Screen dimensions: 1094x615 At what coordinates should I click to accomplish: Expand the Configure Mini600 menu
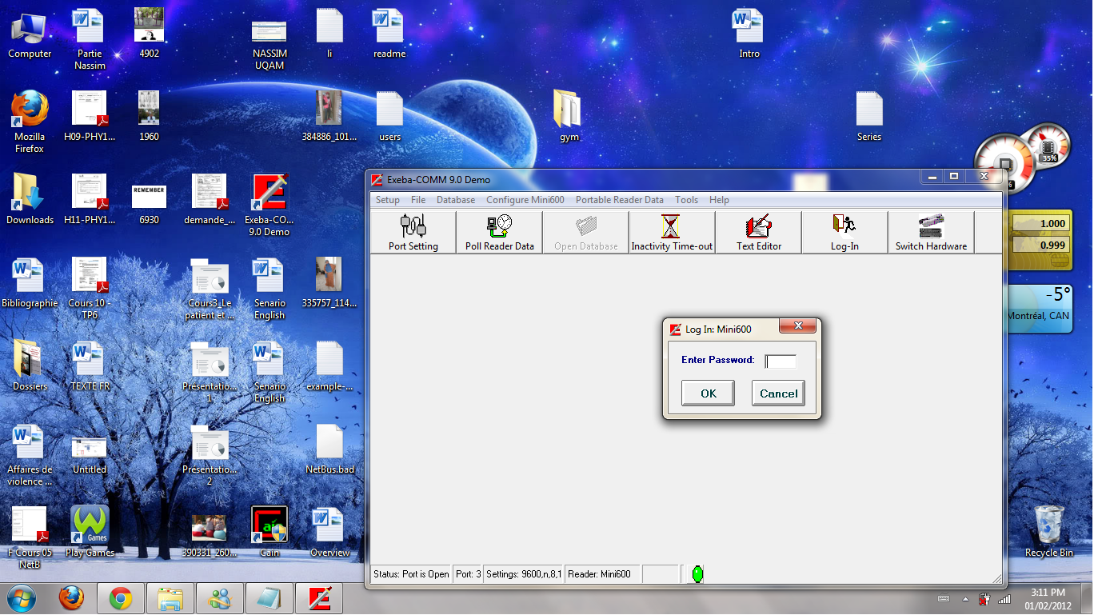click(525, 200)
